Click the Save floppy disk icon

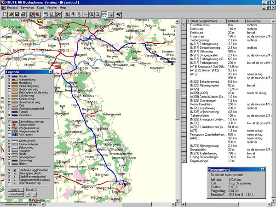[17, 15]
